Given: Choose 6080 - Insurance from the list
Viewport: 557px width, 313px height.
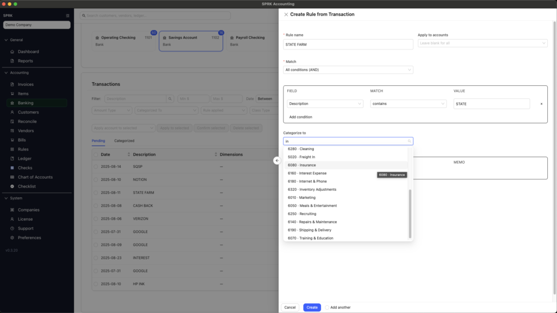Looking at the screenshot, I should (x=346, y=165).
